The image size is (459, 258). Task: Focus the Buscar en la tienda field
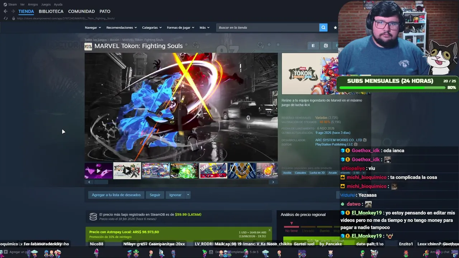(268, 28)
